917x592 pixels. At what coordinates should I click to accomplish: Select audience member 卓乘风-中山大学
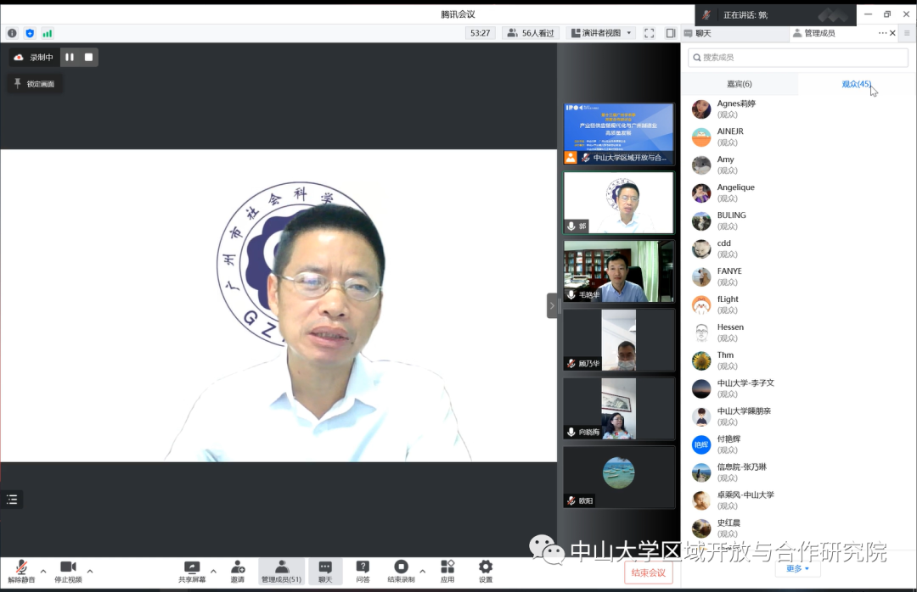pyautogui.click(x=798, y=500)
